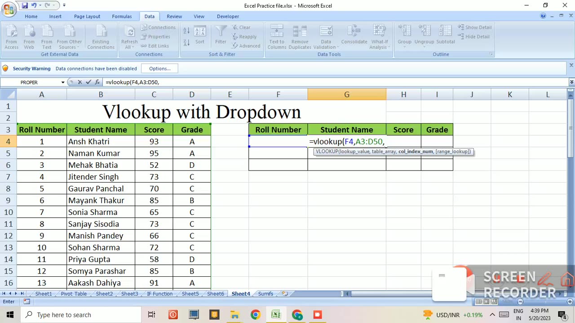Open File Explorer from the taskbar
The image size is (575, 323).
[x=234, y=315]
